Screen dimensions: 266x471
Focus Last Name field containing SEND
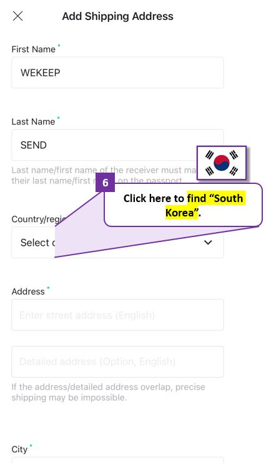(x=117, y=145)
